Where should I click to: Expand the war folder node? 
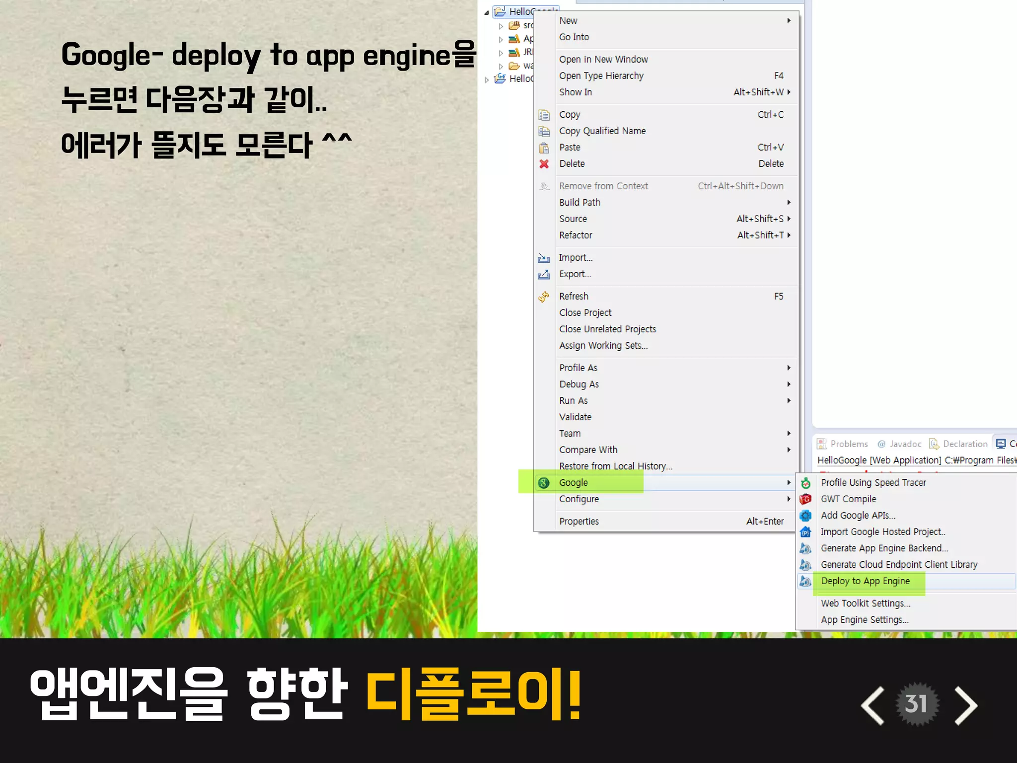[501, 66]
